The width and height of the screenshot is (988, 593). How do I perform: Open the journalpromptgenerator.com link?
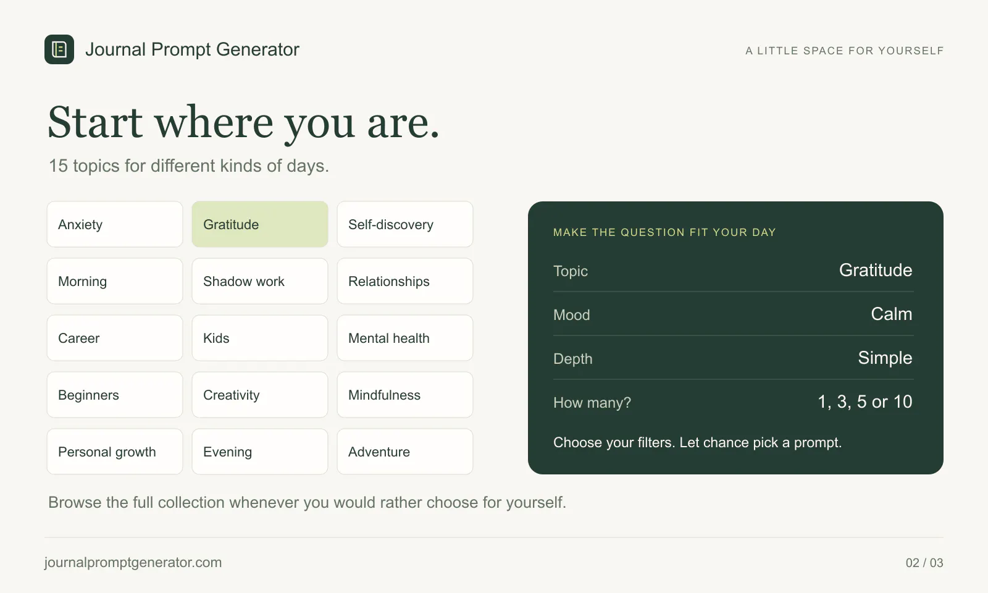(x=133, y=563)
